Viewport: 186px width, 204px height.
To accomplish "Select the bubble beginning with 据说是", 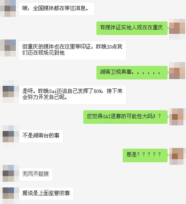I will click(x=46, y=194).
